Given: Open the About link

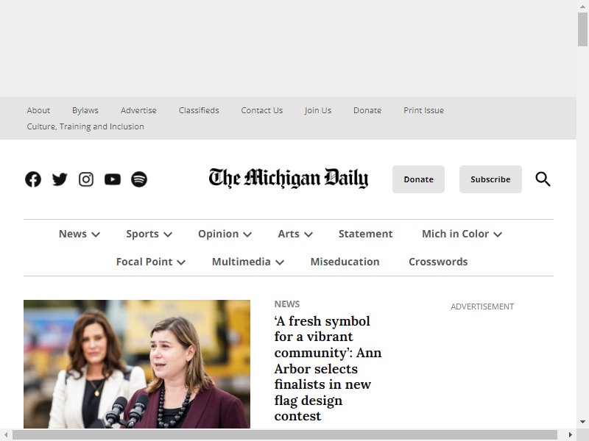Looking at the screenshot, I should tap(38, 110).
